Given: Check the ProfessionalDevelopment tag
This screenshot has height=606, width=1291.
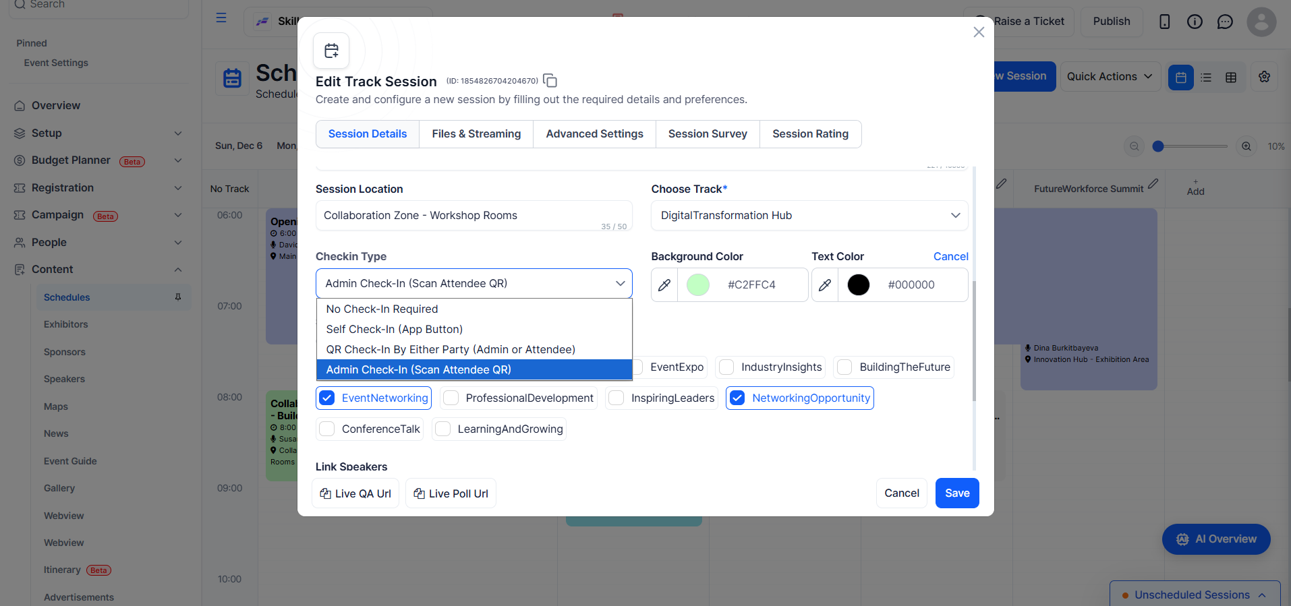Looking at the screenshot, I should click(x=451, y=398).
